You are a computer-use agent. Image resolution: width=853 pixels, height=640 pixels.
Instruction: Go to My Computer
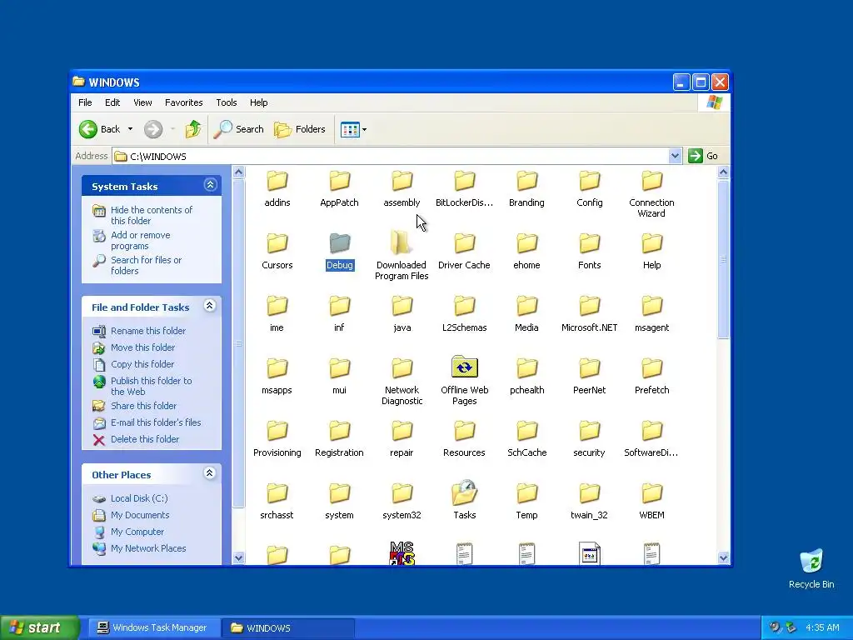tap(137, 532)
